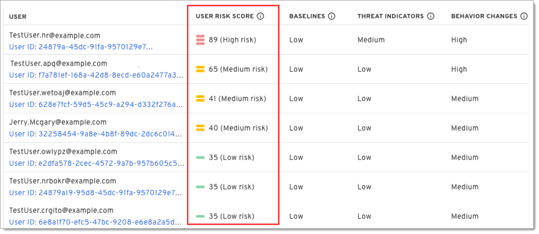Click info icon next to Threat Indicators
This screenshot has height=234, width=539.
coord(431,16)
